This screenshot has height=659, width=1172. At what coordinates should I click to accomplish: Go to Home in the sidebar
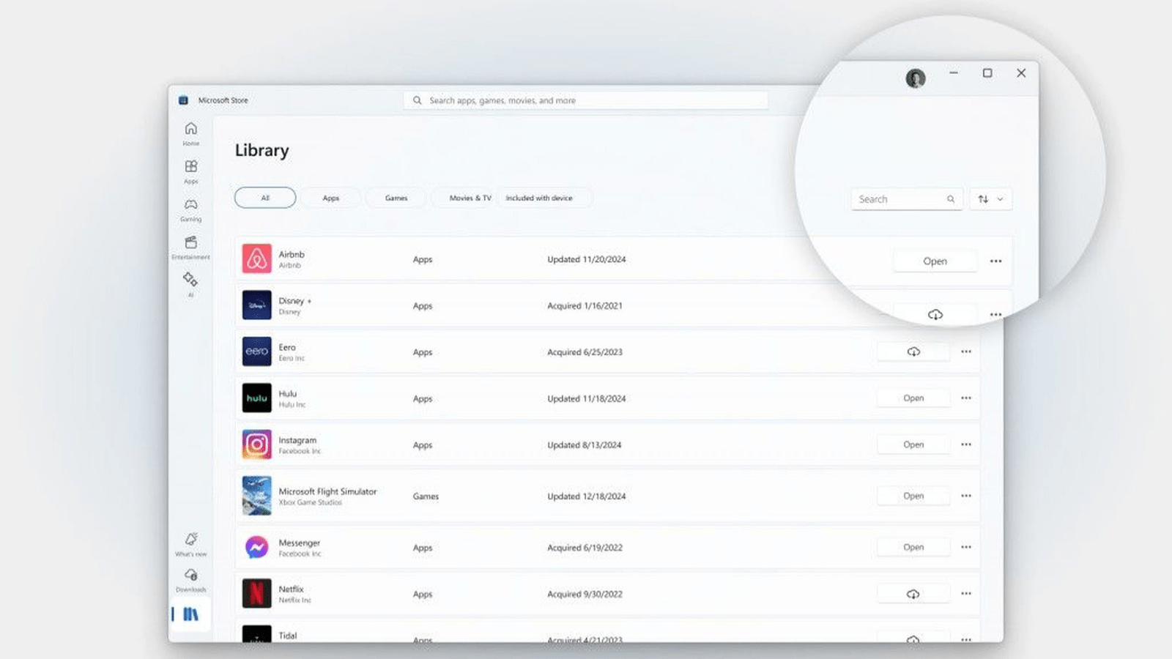point(190,133)
